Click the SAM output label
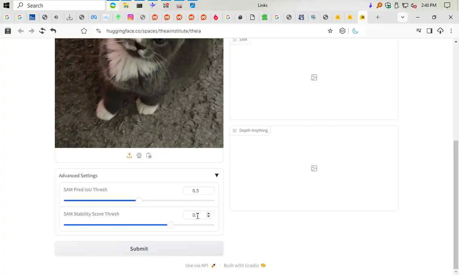459x275 pixels. coord(240,40)
